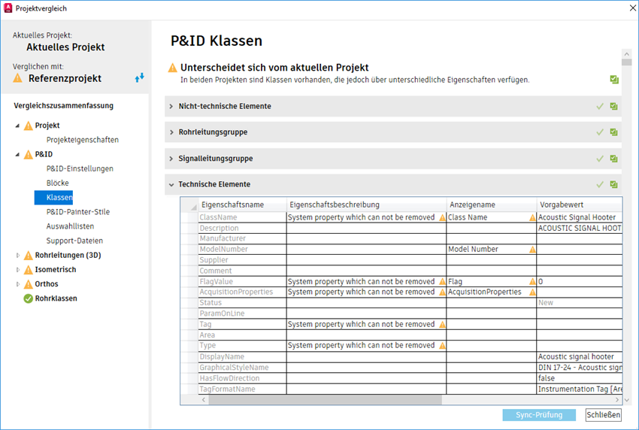
Task: Expand Orthos tree node
Action: click(17, 284)
